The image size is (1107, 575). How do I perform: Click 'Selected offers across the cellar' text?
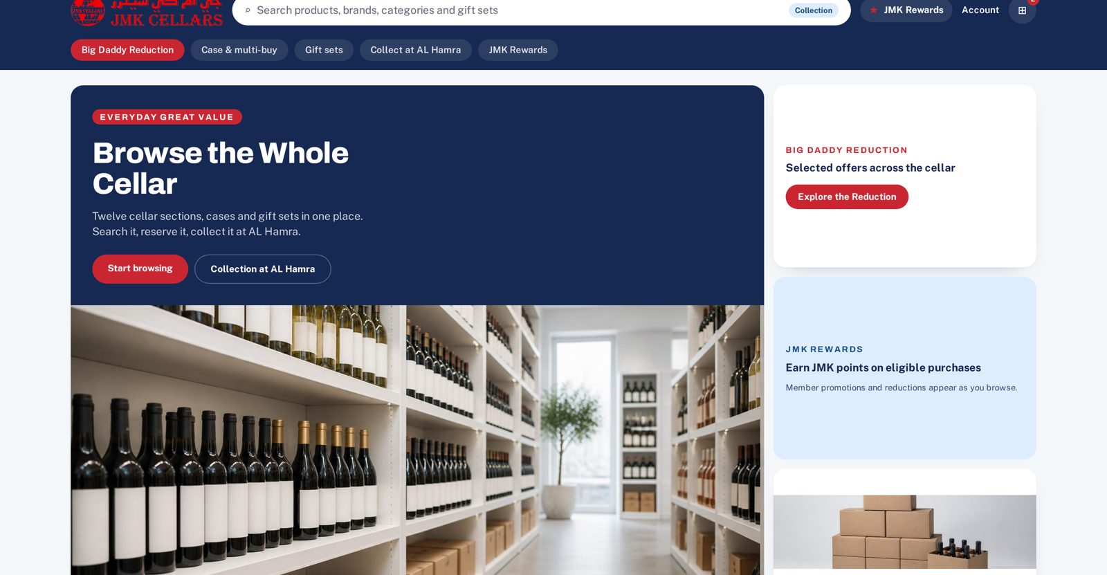(870, 167)
